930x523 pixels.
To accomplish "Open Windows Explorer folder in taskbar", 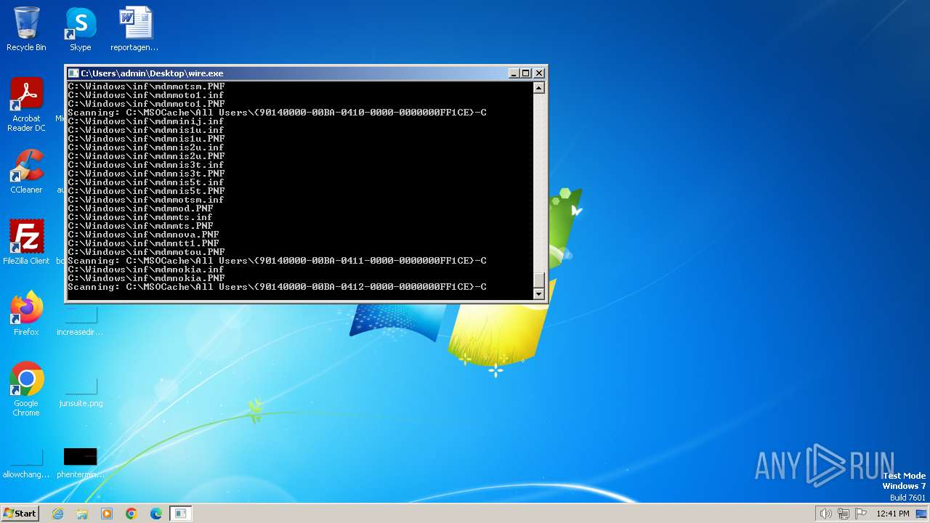I will [82, 514].
